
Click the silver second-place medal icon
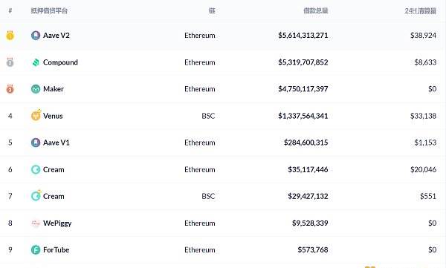point(10,62)
